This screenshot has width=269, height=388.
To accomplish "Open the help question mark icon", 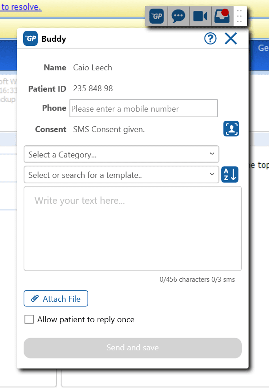I will 210,39.
